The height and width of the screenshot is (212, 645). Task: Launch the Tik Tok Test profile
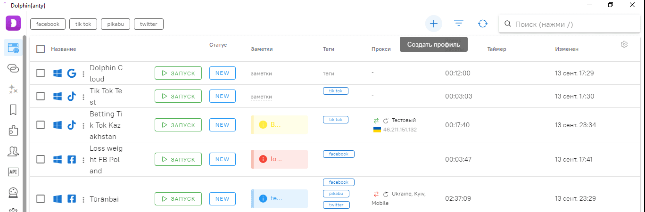tap(178, 96)
